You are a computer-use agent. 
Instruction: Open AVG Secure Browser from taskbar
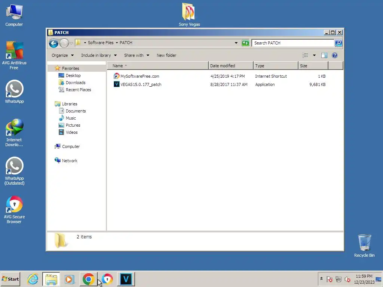click(x=107, y=279)
